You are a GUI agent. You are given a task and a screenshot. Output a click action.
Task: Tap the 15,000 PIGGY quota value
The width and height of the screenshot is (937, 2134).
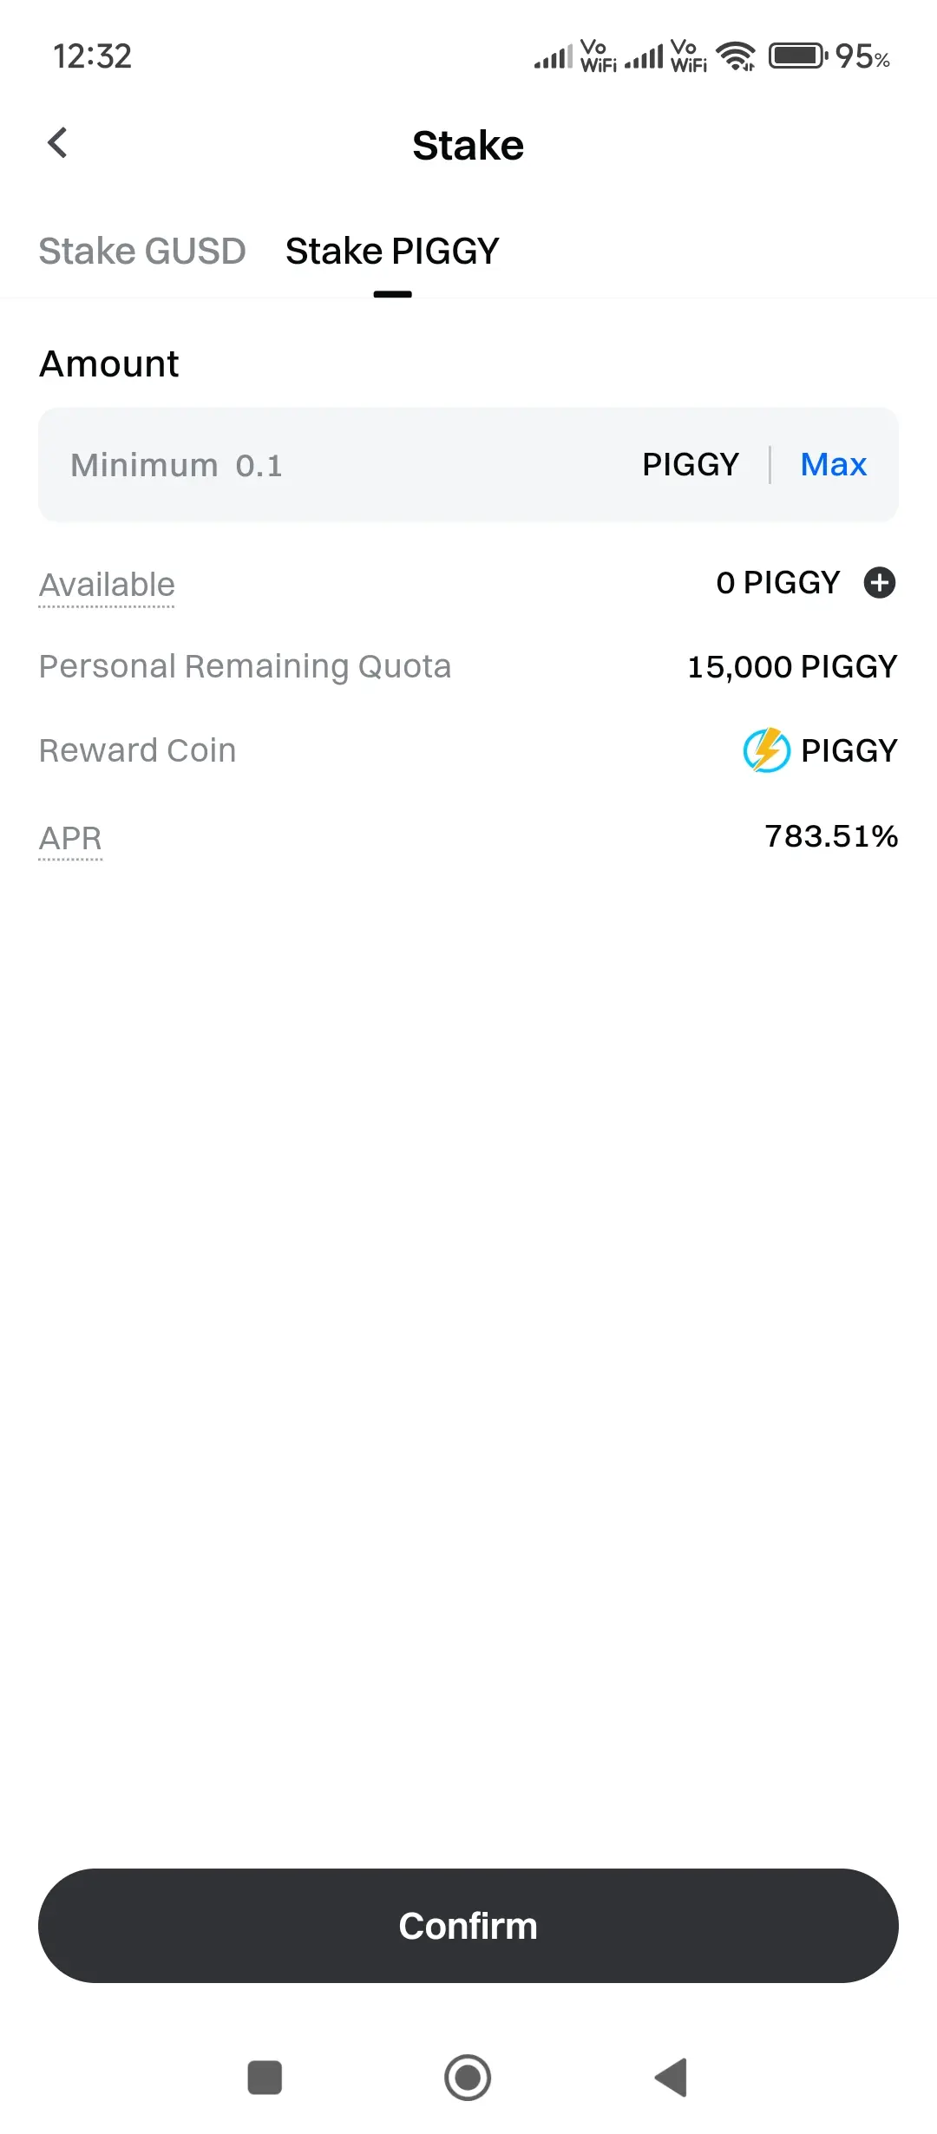click(791, 667)
